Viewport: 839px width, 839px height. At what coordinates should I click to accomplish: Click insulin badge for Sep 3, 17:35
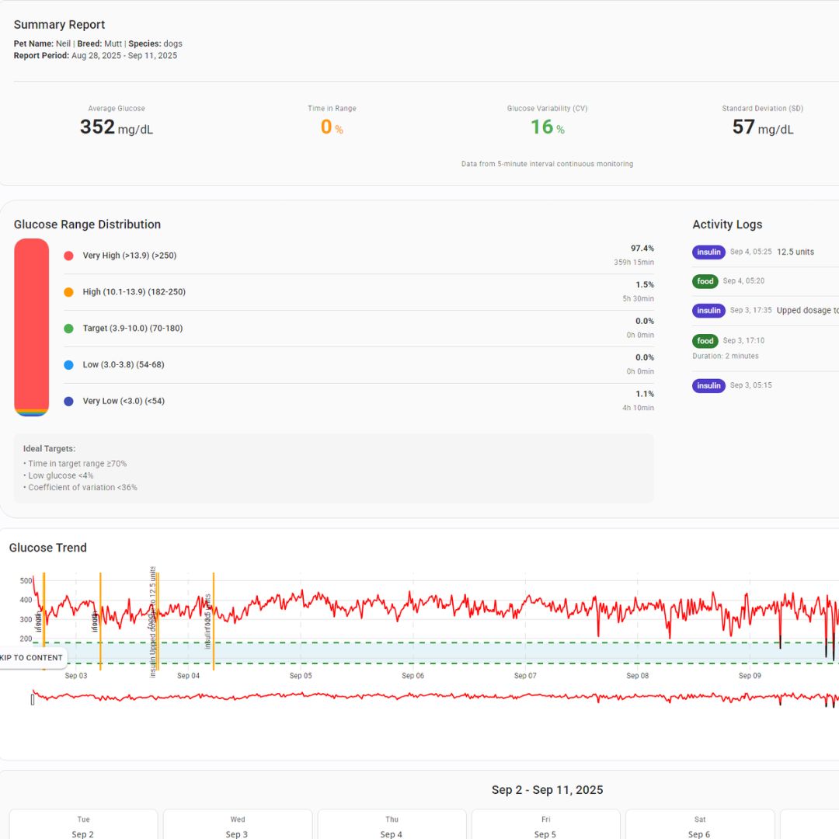pyautogui.click(x=708, y=311)
